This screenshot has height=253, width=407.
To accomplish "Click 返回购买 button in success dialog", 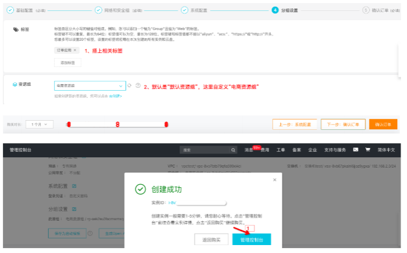I will point(211,240).
